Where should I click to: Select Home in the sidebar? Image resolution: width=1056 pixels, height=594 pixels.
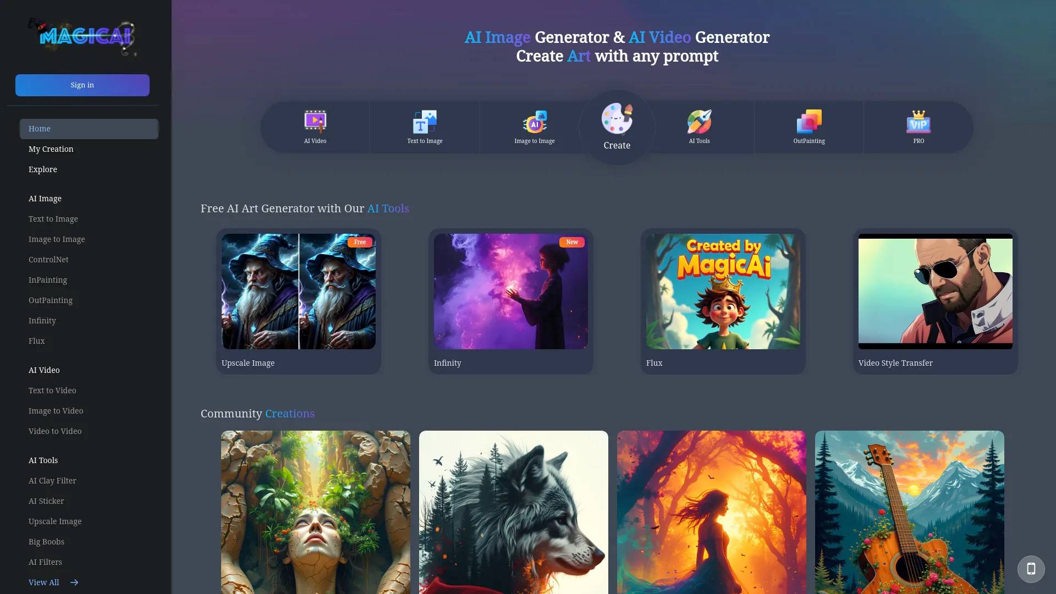click(x=89, y=129)
